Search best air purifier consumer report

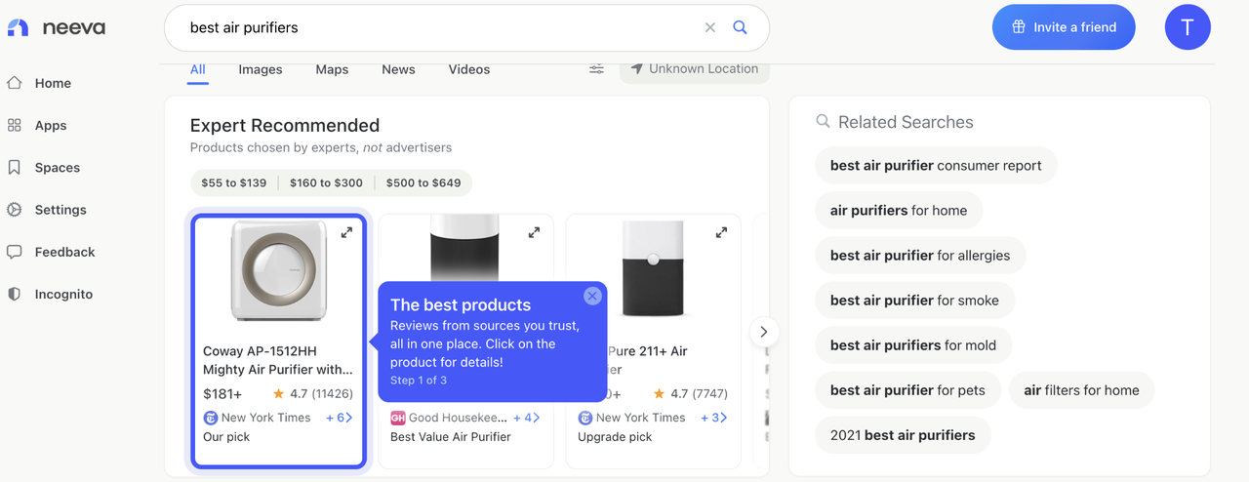click(936, 166)
